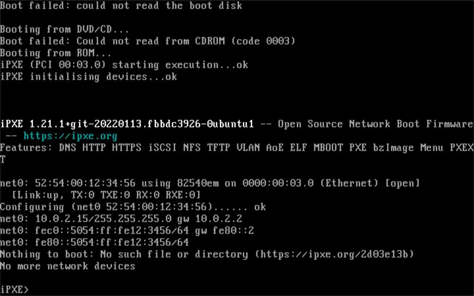Click the 'No more network devices' message
Image resolution: width=474 pixels, height=296 pixels.
68,266
